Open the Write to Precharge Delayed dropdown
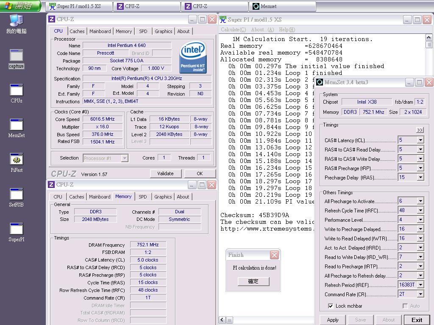 (420, 229)
